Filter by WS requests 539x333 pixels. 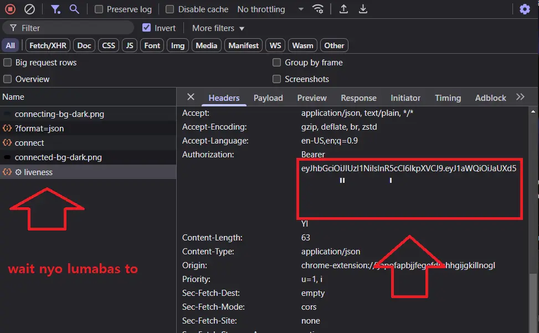275,45
